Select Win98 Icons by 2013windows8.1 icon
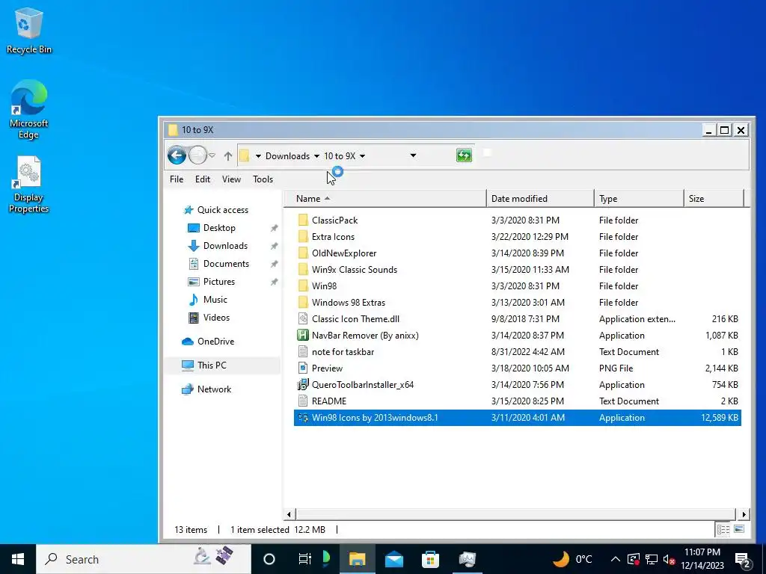Viewport: 766px width, 574px height. (303, 418)
